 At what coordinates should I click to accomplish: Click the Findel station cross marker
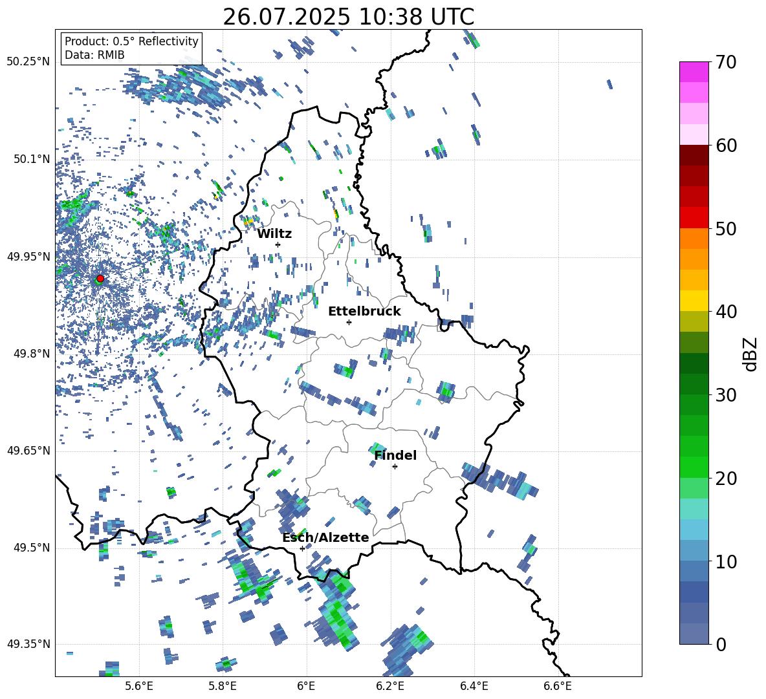(x=395, y=467)
